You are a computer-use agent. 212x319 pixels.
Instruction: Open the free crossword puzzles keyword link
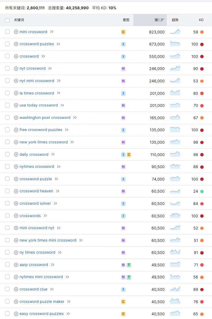pos(41,130)
